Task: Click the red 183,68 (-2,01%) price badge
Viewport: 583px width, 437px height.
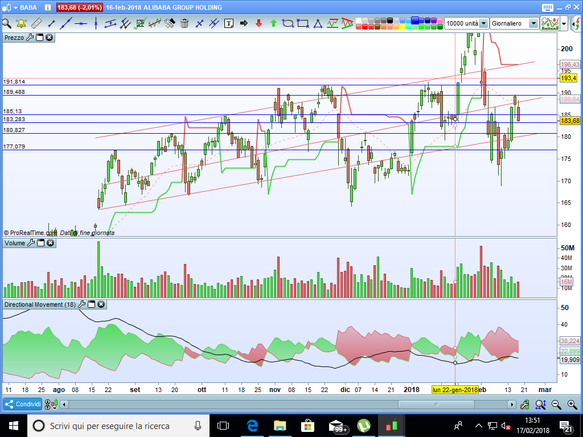Action: coord(80,7)
